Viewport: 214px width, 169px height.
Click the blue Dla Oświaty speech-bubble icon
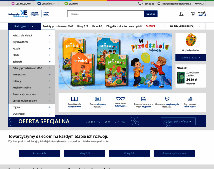pyautogui.click(x=39, y=3)
